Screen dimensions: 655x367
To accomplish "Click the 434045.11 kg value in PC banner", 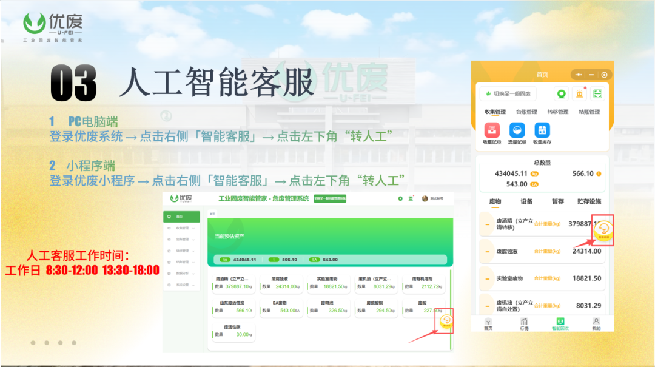I will 244,260.
